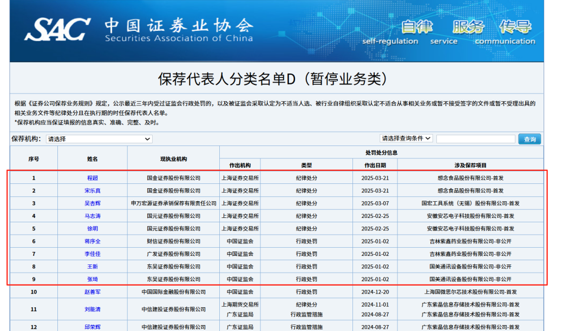This screenshot has height=331, width=562.
Task: Open the name link 马志涛
Action: click(93, 216)
